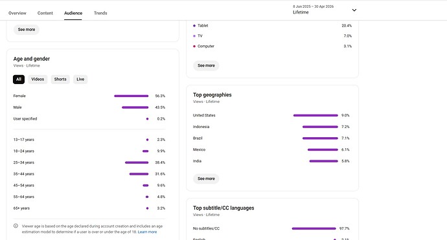Filter age and gender by Videos
The width and height of the screenshot is (447, 240).
38,79
